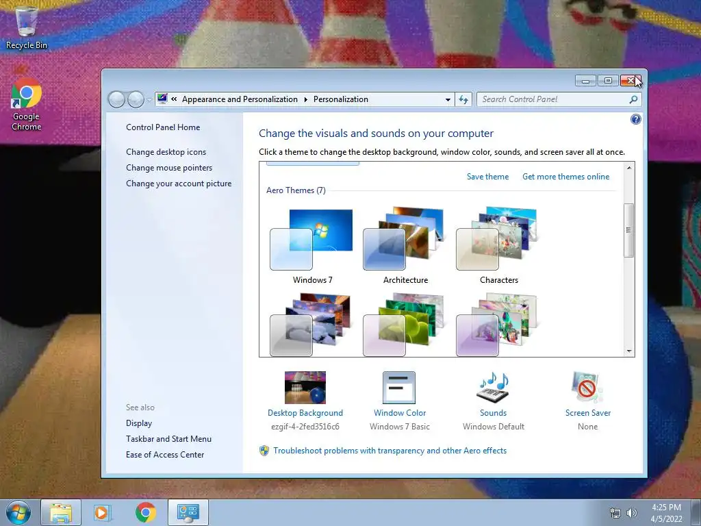
Task: Click the taskbar clock showing 4:25 PM
Action: [x=666, y=513]
